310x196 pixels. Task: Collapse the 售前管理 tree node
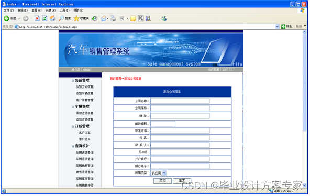pyautogui.click(x=73, y=81)
